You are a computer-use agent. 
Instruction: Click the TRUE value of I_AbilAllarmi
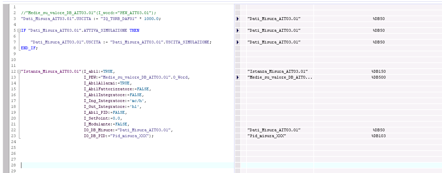(x=124, y=83)
